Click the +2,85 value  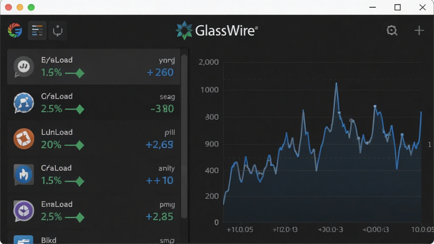tap(160, 216)
